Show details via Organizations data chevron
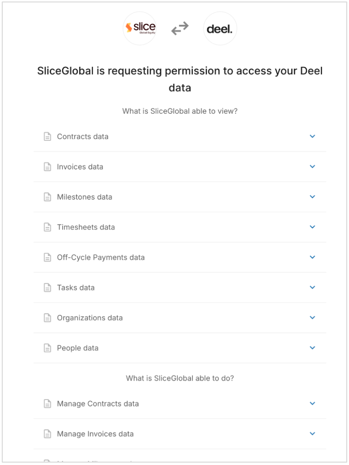The width and height of the screenshot is (349, 465). [x=313, y=318]
